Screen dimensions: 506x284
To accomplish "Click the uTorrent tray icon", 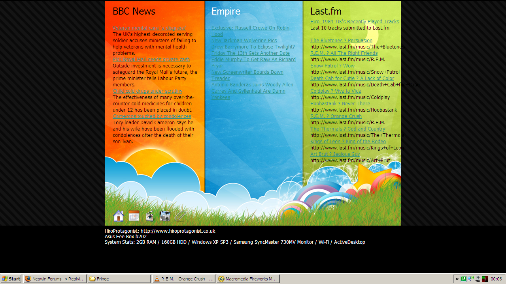I will coord(464,279).
